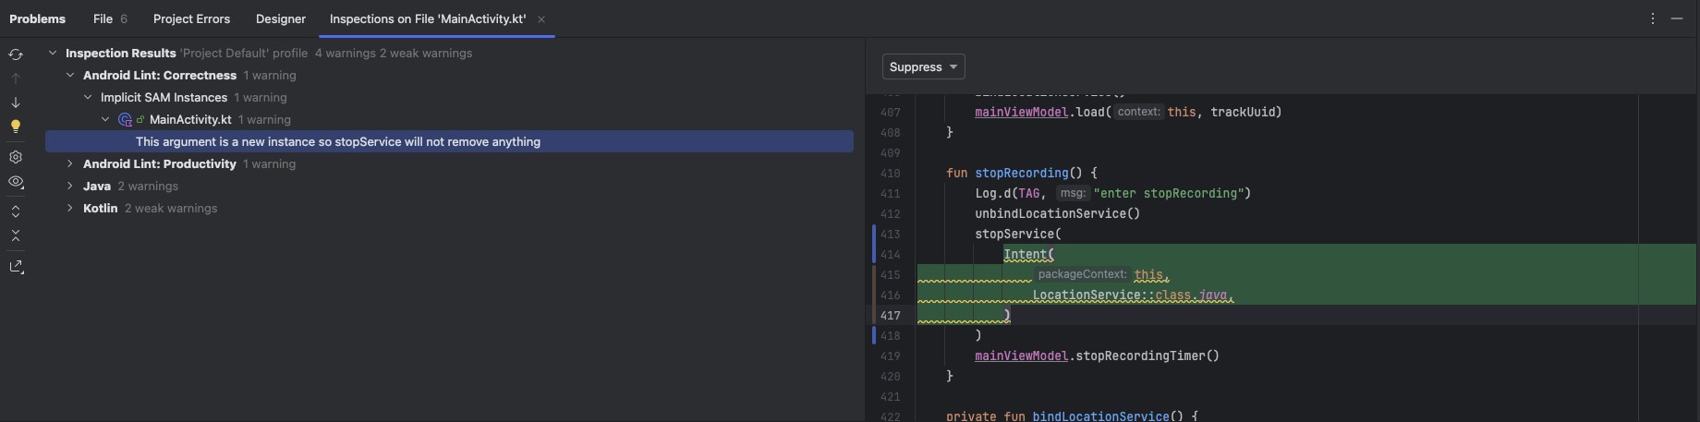Click the highlighted 'Intent(' code
The height and width of the screenshot is (422, 1700).
pos(1028,255)
